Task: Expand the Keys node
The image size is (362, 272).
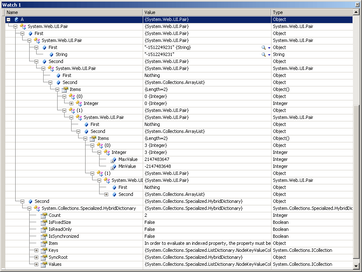Action: pyautogui.click(x=36, y=250)
